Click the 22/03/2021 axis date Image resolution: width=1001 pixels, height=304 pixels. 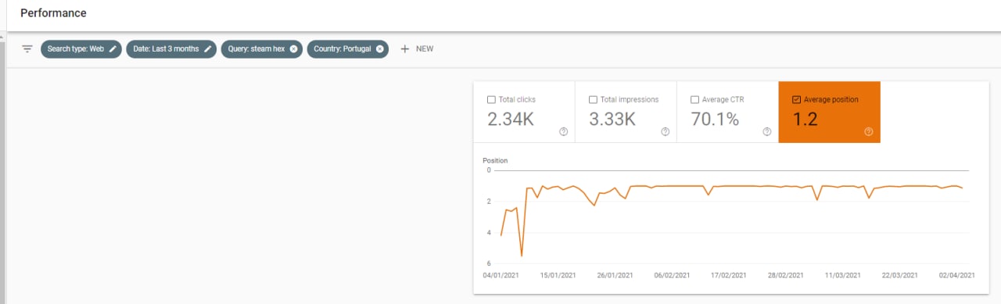click(x=900, y=275)
